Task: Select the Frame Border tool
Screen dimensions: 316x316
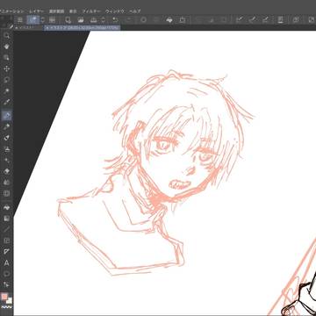Action: point(7,241)
